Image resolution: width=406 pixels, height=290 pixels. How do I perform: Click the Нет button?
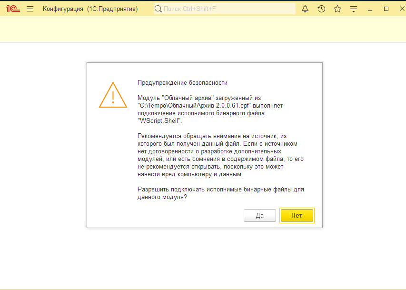pyautogui.click(x=297, y=215)
